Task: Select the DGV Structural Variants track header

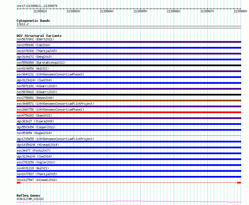Action: [39, 36]
